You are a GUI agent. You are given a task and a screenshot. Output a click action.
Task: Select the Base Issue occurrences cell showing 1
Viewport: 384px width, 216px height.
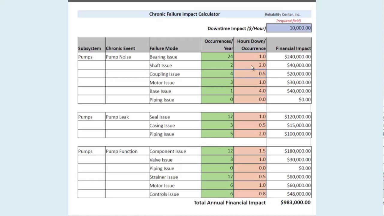217,91
